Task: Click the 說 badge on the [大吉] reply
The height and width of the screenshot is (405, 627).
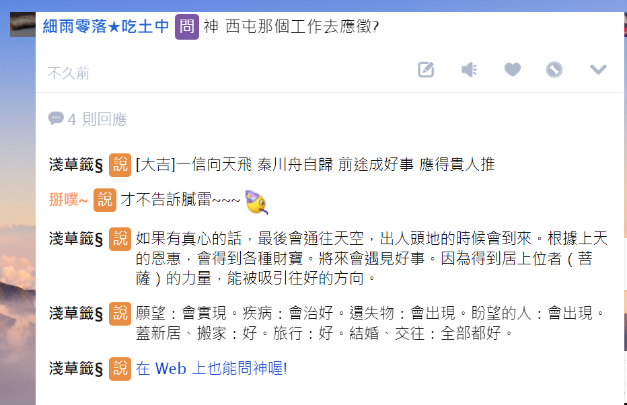Action: click(x=120, y=165)
